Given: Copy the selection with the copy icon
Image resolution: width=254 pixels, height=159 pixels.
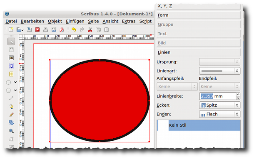Looking at the screenshot, I should (x=98, y=29).
